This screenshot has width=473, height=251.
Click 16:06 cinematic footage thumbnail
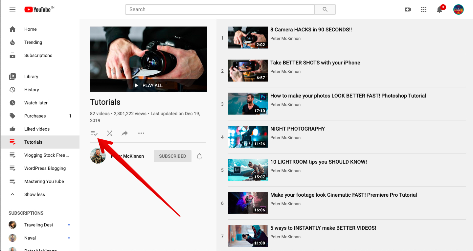248,203
